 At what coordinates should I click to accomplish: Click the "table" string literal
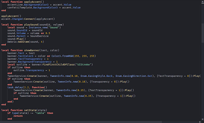pyautogui.click(x=40, y=113)
